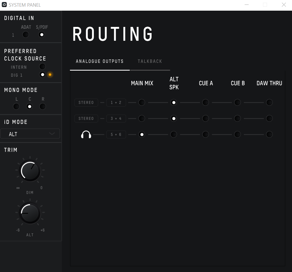Route headphones 5 + 6 to ALT SPK
Screen dimensions: 292x272
174,135
